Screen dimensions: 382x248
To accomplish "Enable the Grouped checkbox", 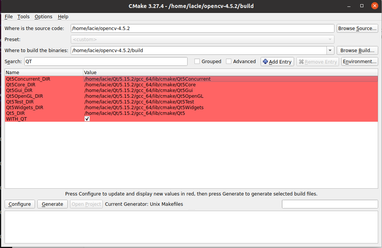I will click(x=197, y=61).
